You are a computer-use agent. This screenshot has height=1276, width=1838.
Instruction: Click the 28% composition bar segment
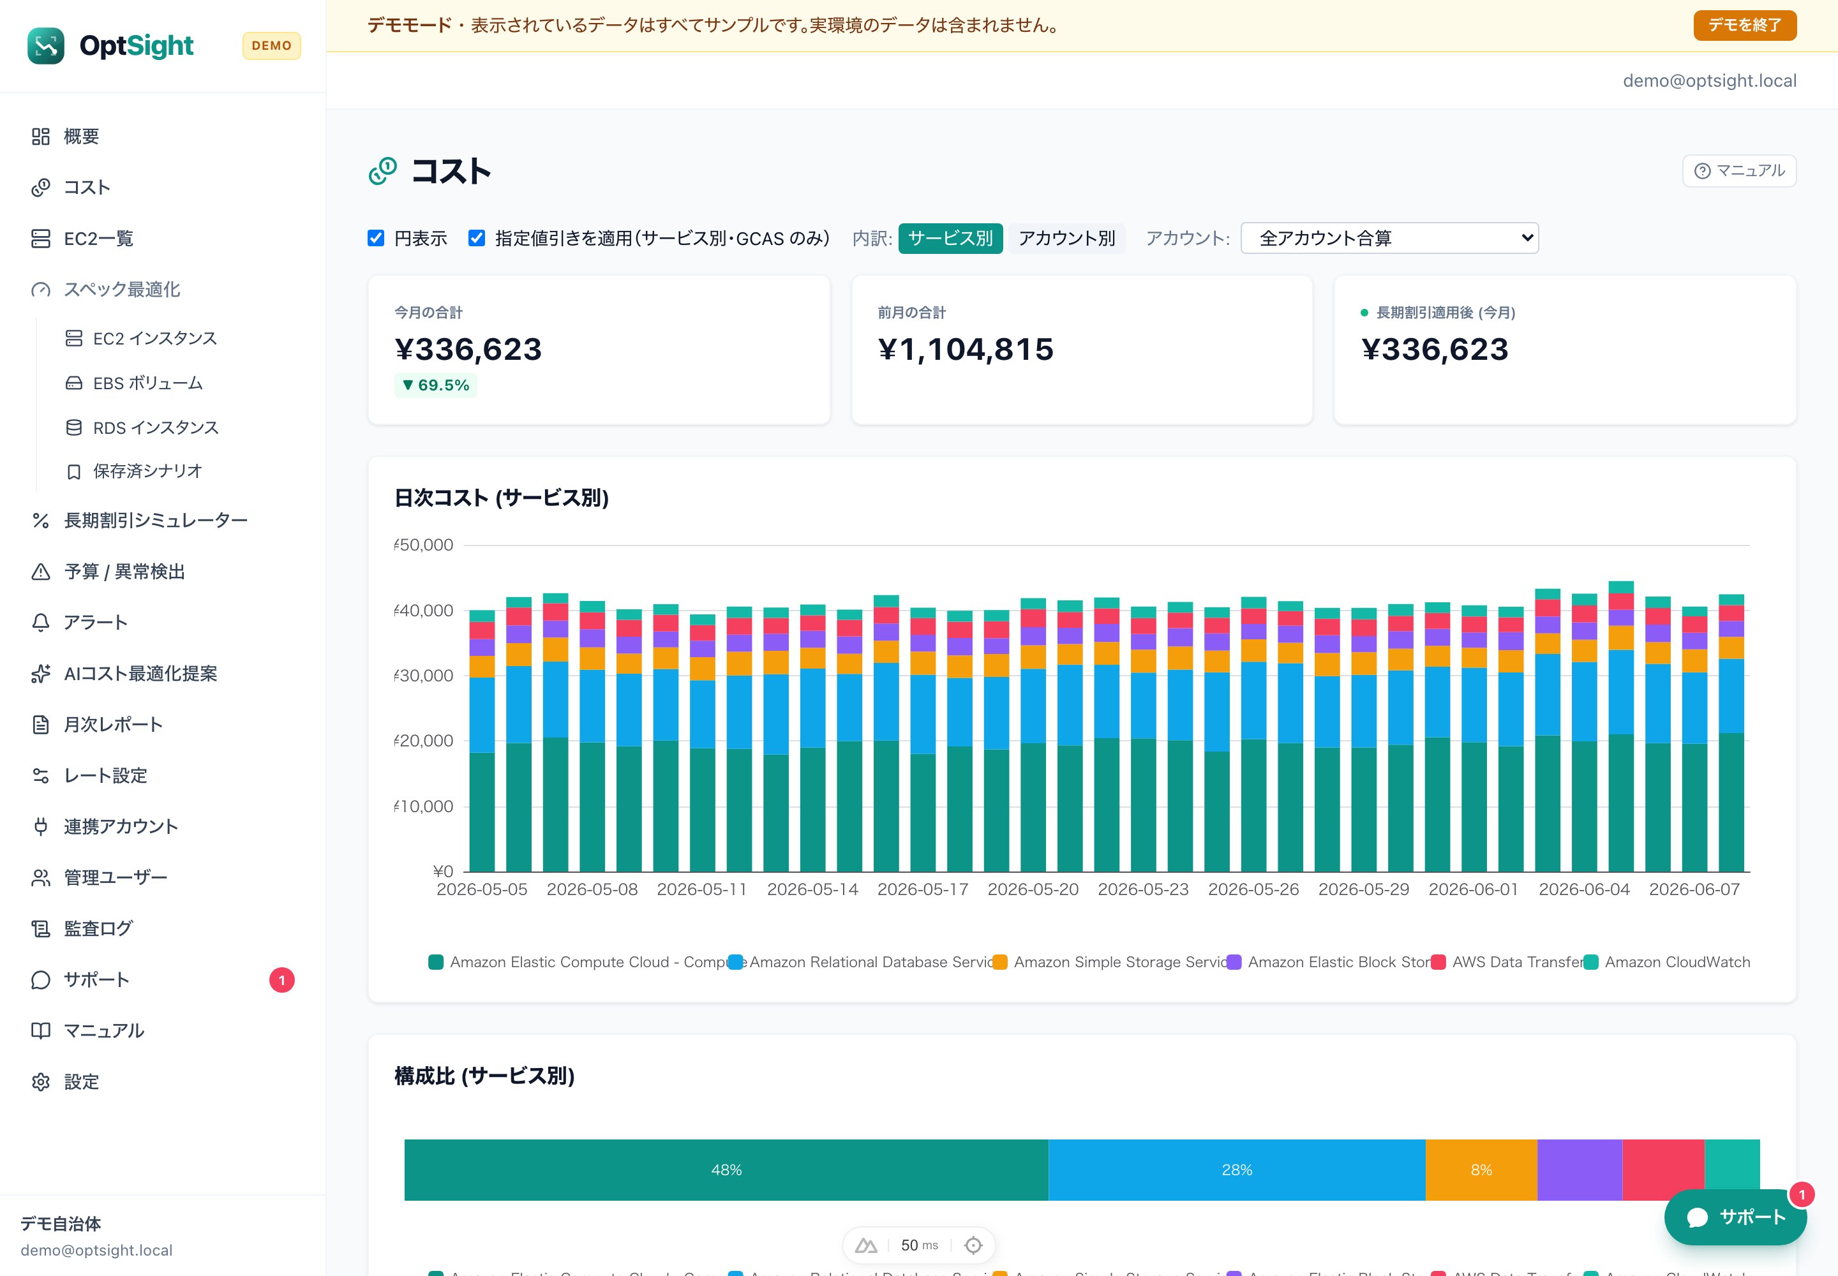tap(1237, 1169)
